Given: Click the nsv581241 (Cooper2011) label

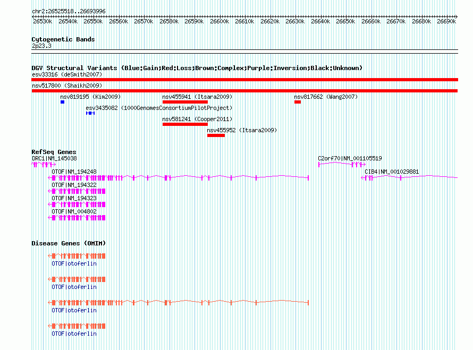Looking at the screenshot, I should (197, 119).
